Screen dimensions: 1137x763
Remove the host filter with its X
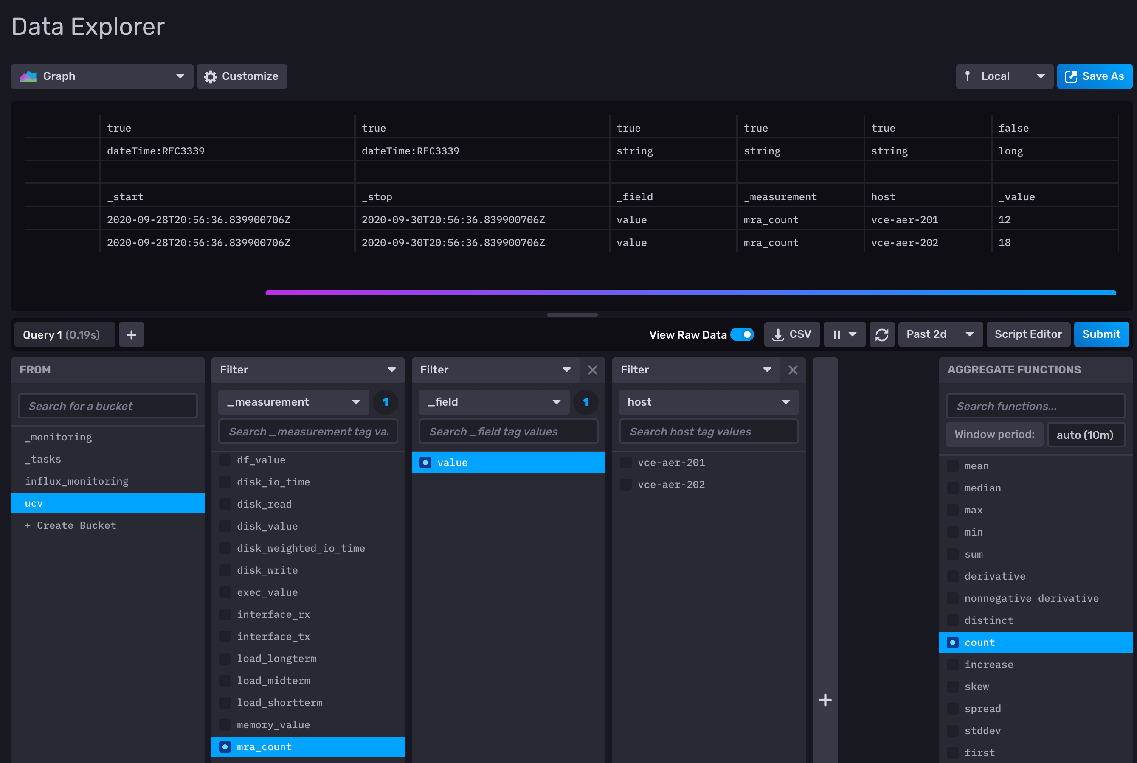pyautogui.click(x=793, y=370)
